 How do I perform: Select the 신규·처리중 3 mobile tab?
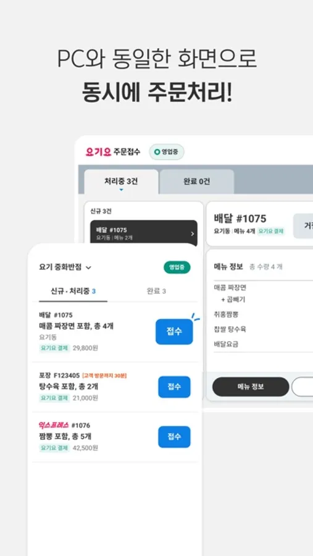coord(73,291)
